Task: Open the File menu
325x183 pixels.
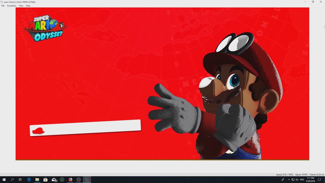Action: coord(3,6)
